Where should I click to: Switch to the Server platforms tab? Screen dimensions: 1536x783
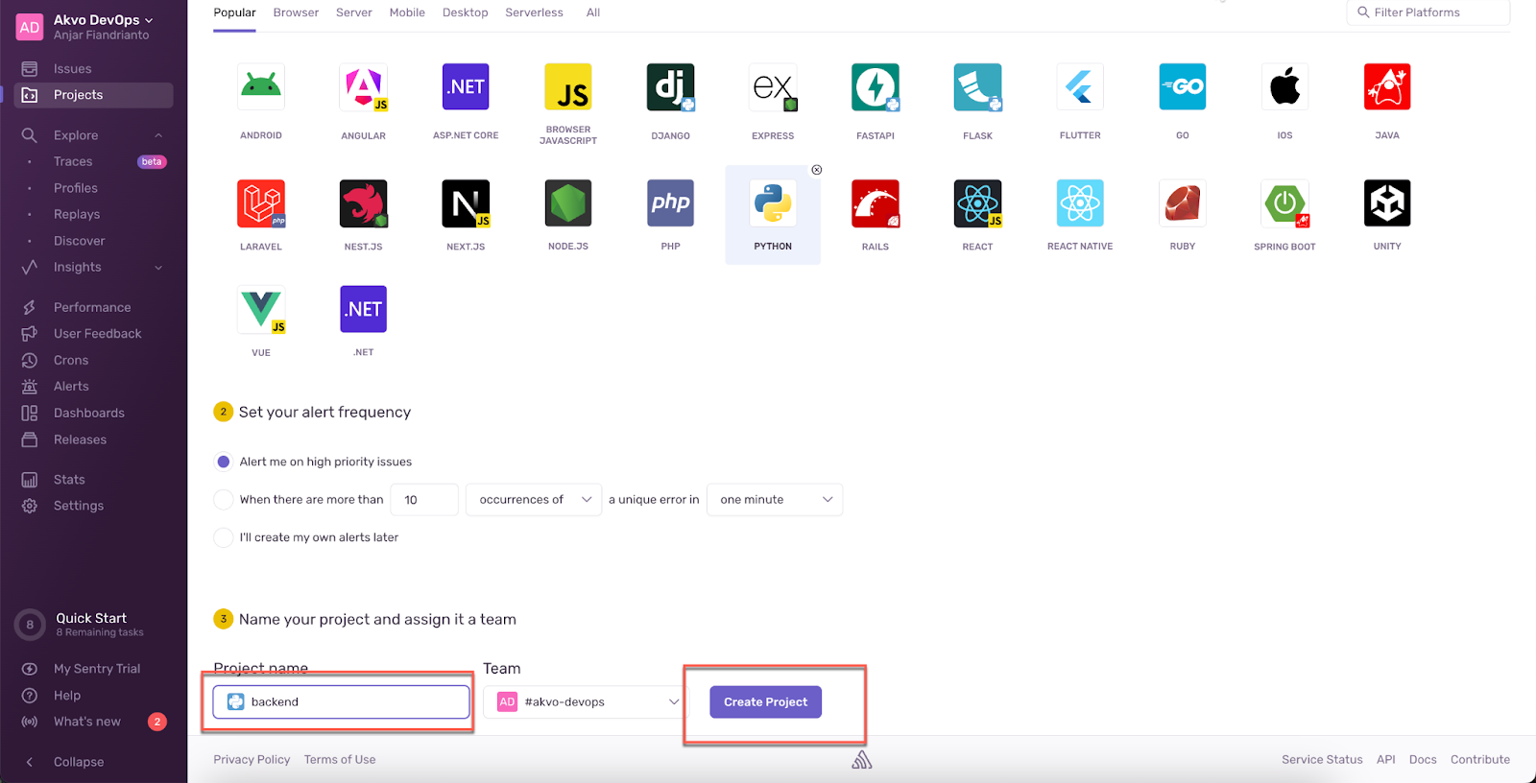point(354,12)
